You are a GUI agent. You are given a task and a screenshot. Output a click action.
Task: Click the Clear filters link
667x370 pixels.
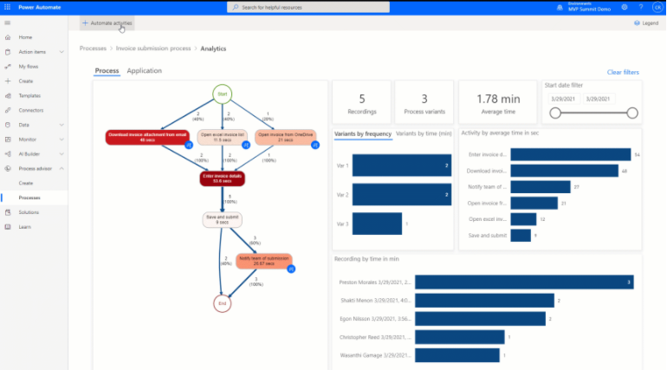click(x=623, y=72)
